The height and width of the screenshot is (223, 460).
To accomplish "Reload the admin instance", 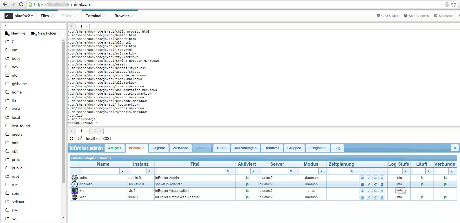I will click(375, 178).
